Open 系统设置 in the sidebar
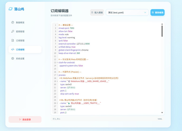Screen dimensions: 182x131 point(25,59)
